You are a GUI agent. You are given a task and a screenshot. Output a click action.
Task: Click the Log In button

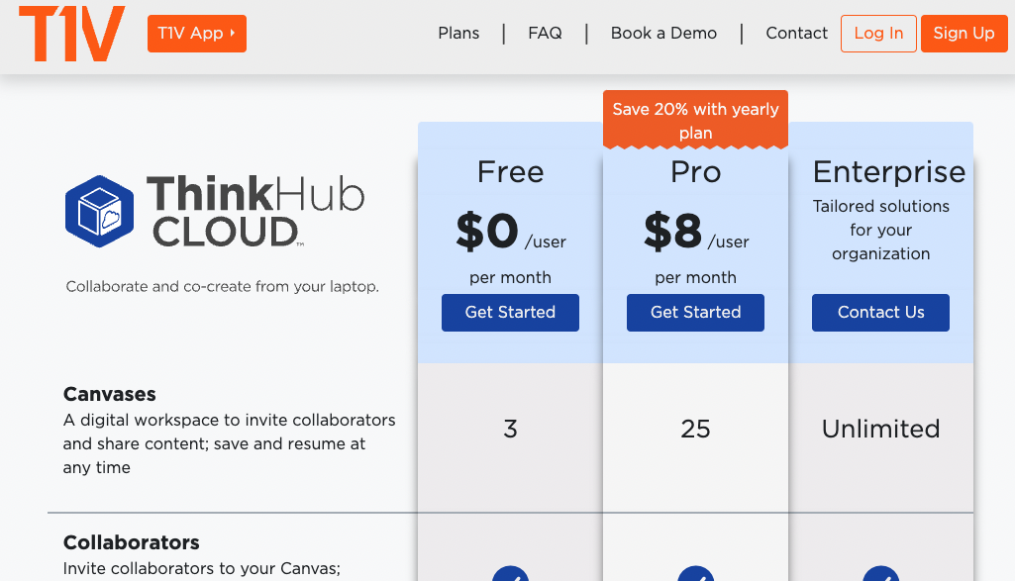(877, 33)
